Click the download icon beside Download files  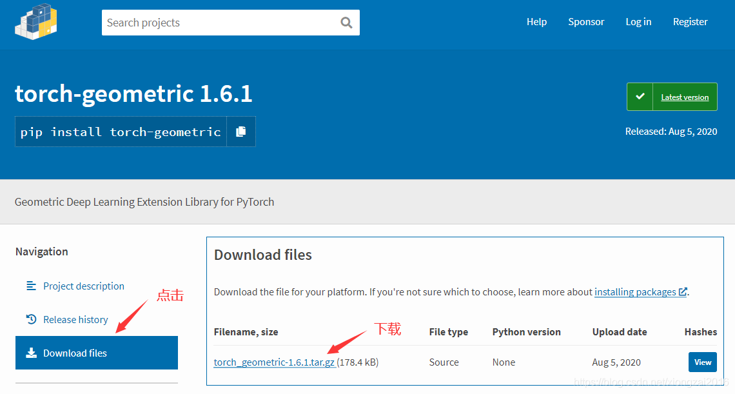point(31,352)
